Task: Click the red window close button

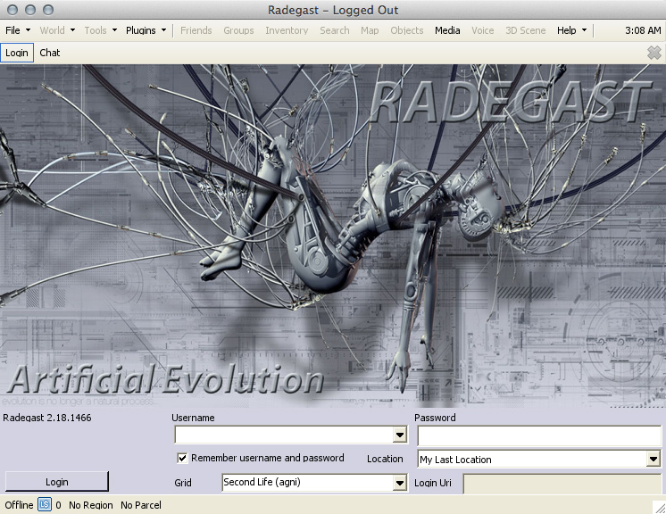Action: click(x=12, y=10)
